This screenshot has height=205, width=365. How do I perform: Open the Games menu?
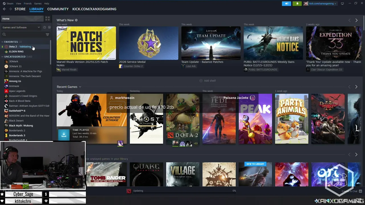(x=38, y=3)
